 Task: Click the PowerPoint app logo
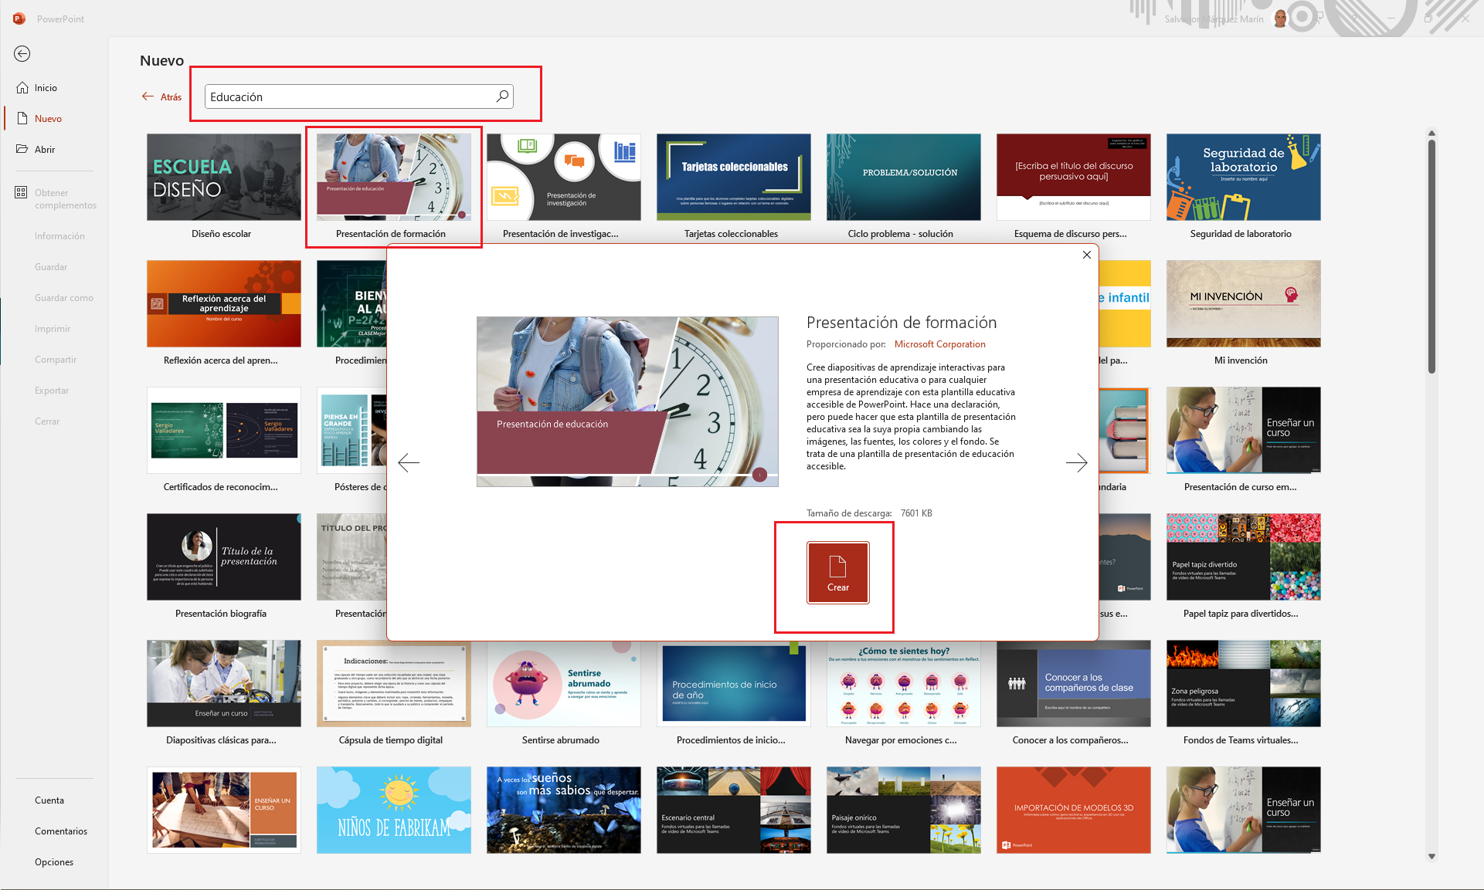pos(19,19)
